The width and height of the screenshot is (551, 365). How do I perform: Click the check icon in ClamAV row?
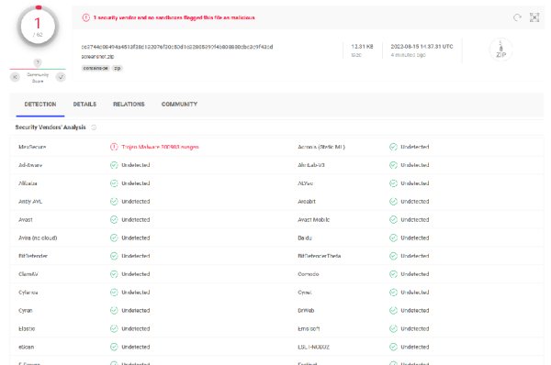coord(114,274)
